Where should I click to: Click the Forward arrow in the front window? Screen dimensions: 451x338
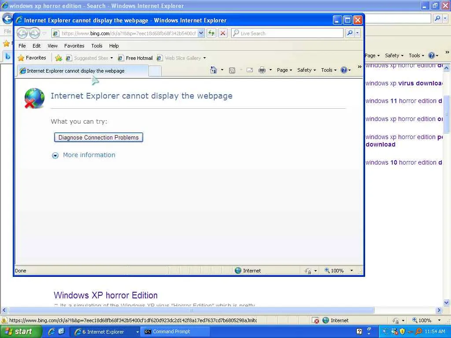click(x=34, y=33)
